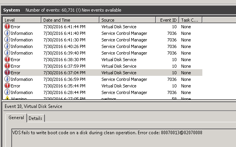Select the 7/30/2016 6:28:44 PM date cell
236x147 pixels.
click(64, 92)
